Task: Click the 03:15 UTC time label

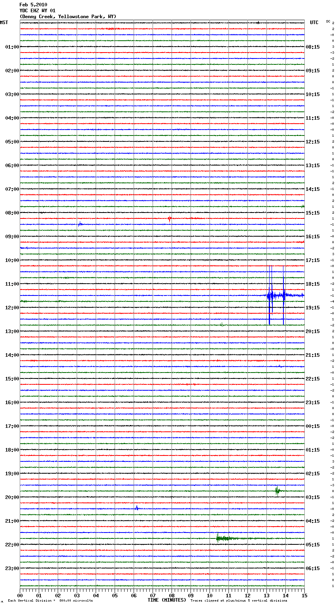Action: [313, 497]
